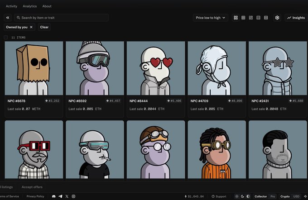Click the NPC #4709 title

[x=199, y=101]
